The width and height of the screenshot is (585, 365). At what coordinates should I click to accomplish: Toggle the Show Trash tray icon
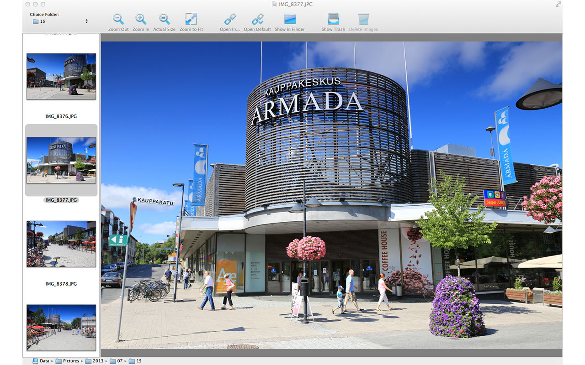pyautogui.click(x=333, y=19)
